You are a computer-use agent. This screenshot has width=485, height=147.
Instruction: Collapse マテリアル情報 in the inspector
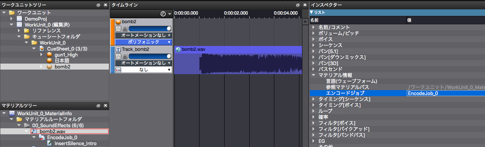click(313, 75)
